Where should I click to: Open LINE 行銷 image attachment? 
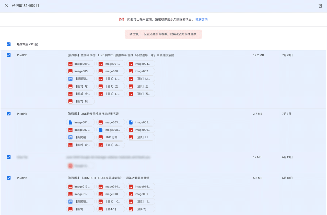[111, 137]
